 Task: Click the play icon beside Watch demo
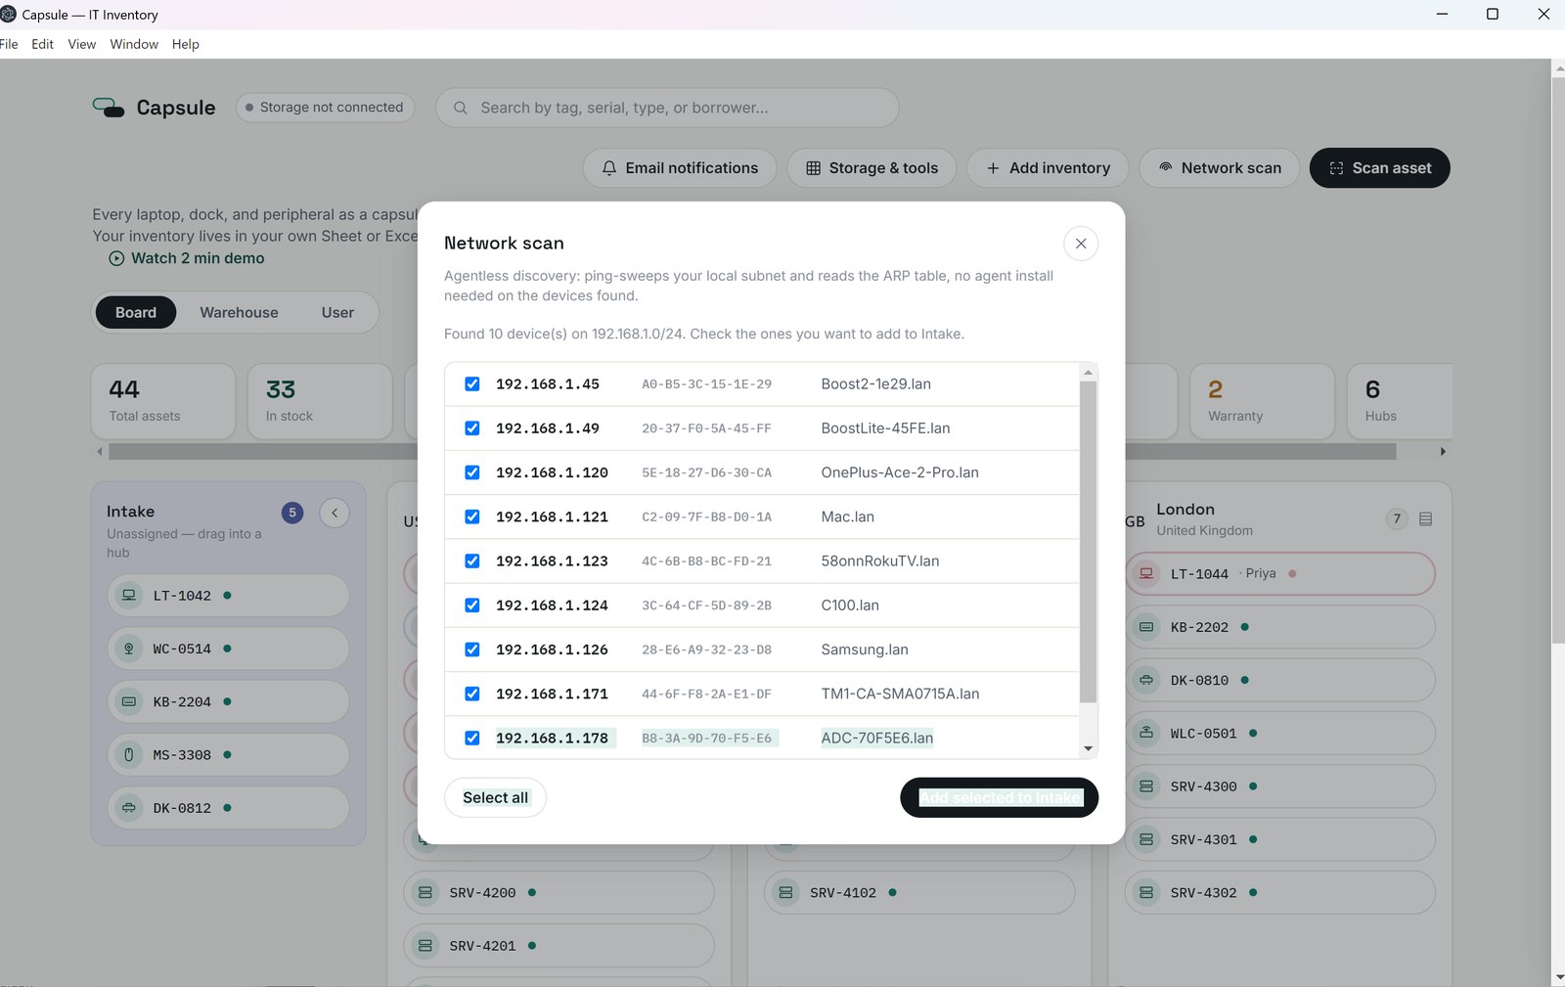coord(116,258)
